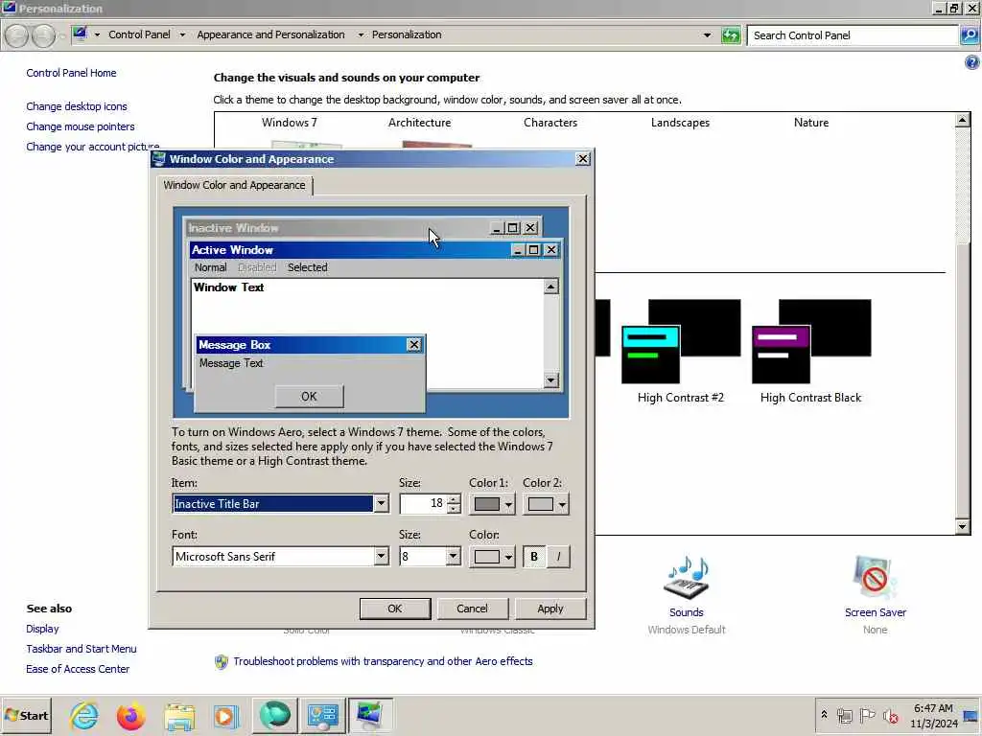Open the Screen Saver icon

pyautogui.click(x=875, y=577)
